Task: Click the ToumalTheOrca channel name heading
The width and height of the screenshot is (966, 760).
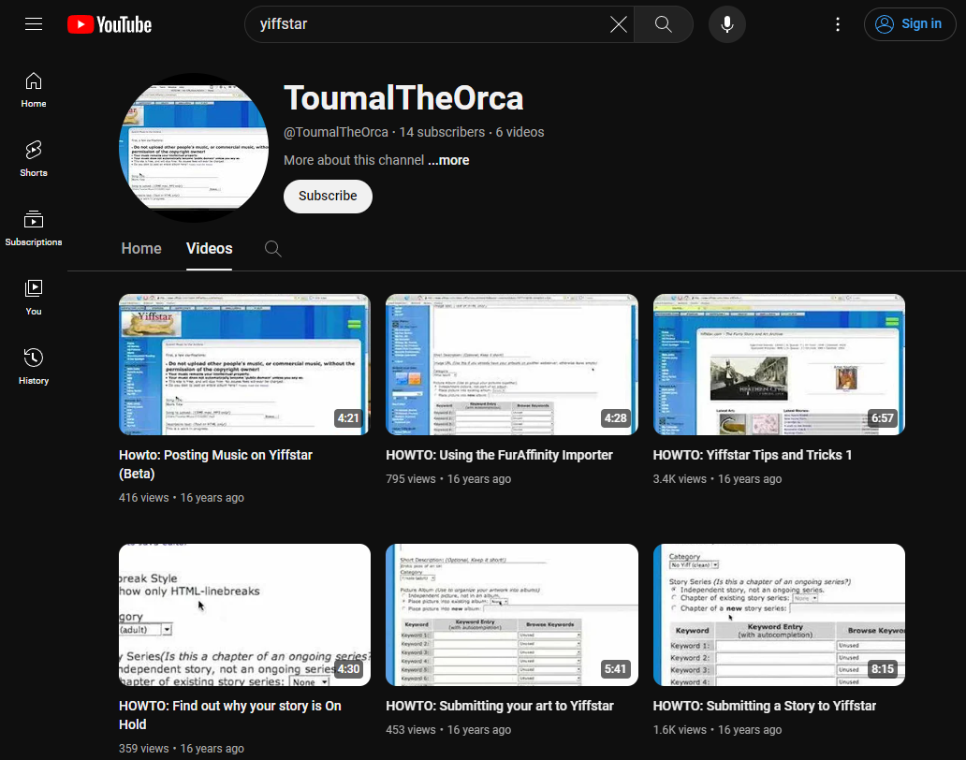Action: click(x=403, y=98)
